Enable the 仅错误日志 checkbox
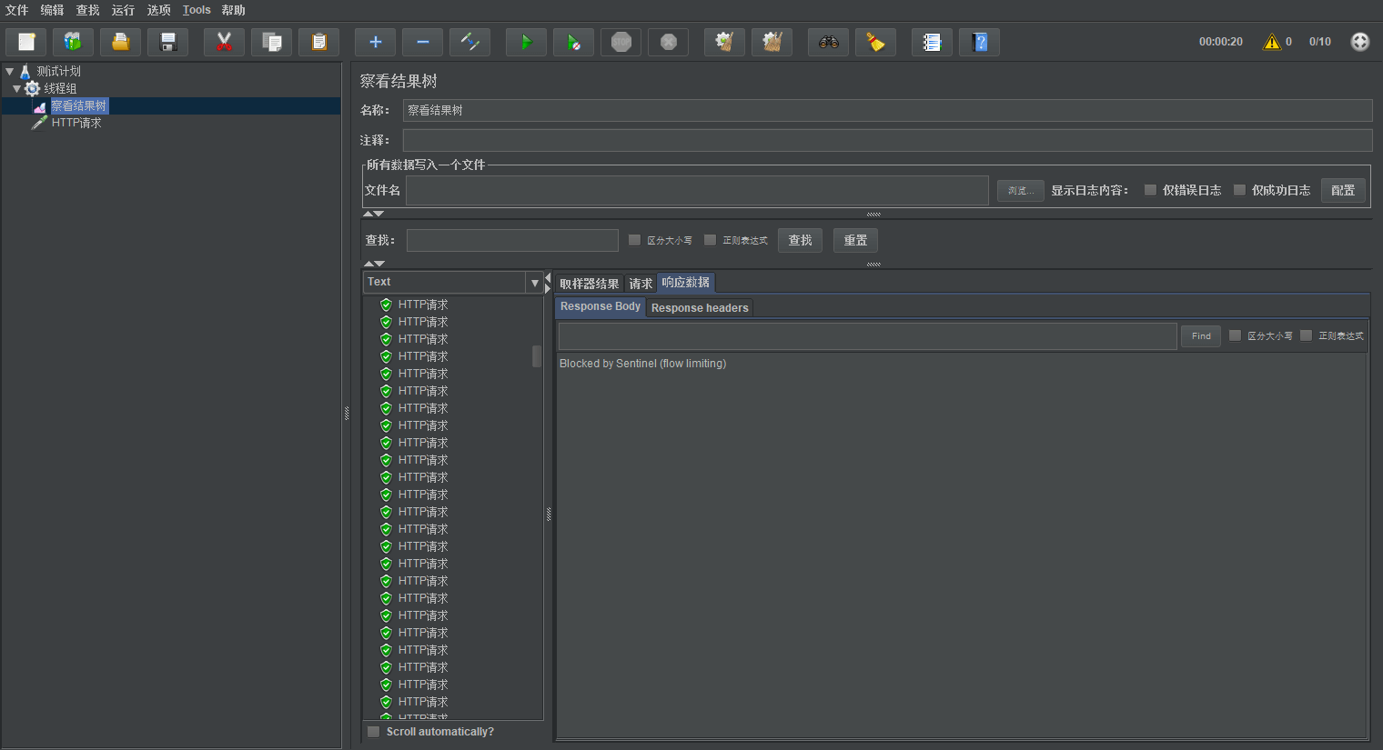The image size is (1383, 750). tap(1150, 190)
